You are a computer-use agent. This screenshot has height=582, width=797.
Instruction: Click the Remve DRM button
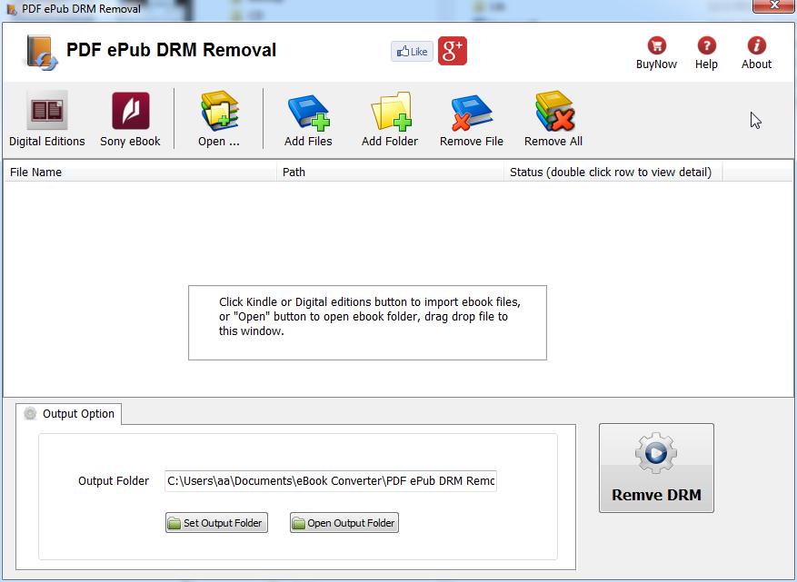click(656, 468)
